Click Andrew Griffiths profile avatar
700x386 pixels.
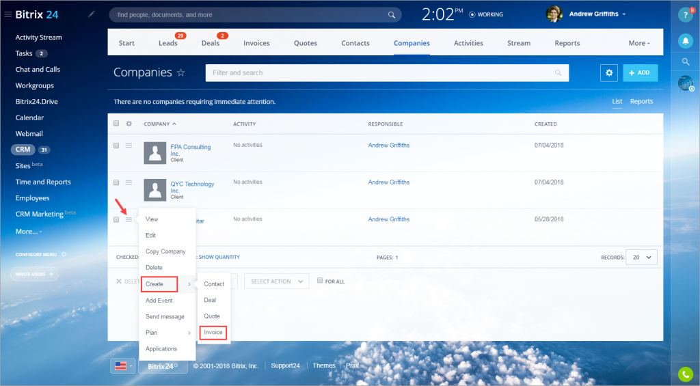pos(554,14)
